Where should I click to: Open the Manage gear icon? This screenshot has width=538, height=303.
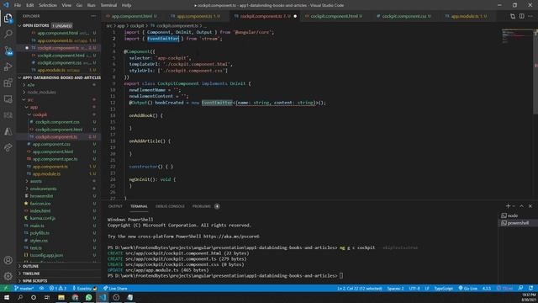8,276
